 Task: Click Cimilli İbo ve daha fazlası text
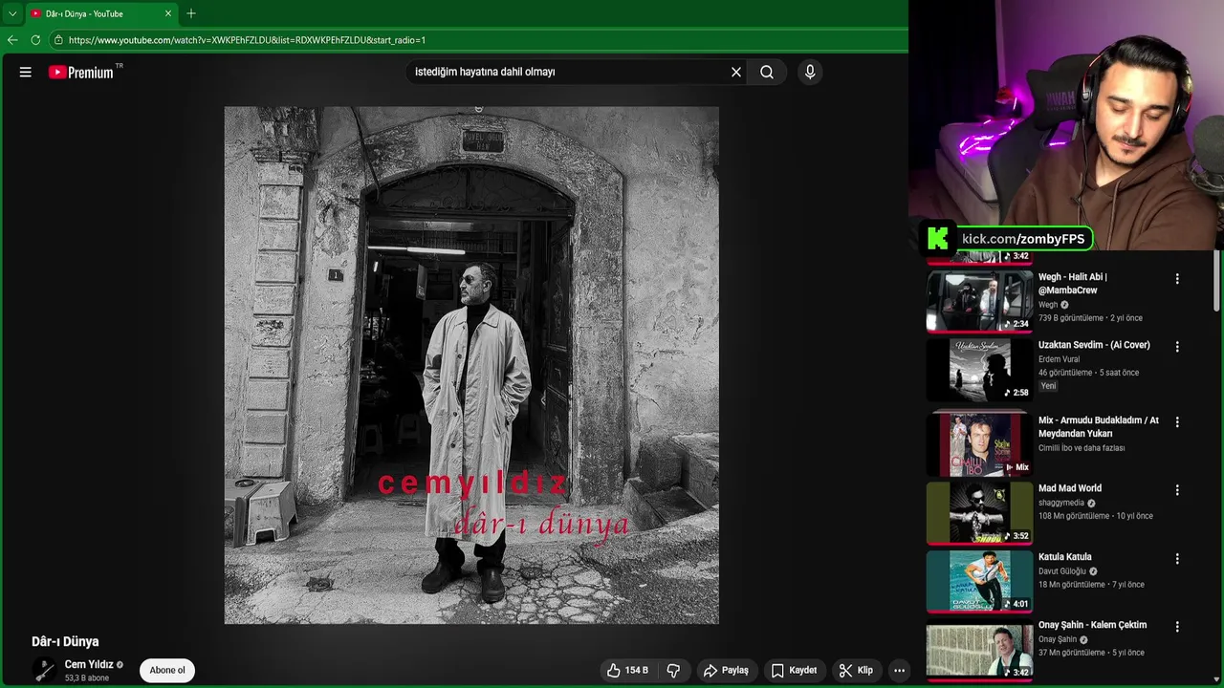pos(1082,448)
